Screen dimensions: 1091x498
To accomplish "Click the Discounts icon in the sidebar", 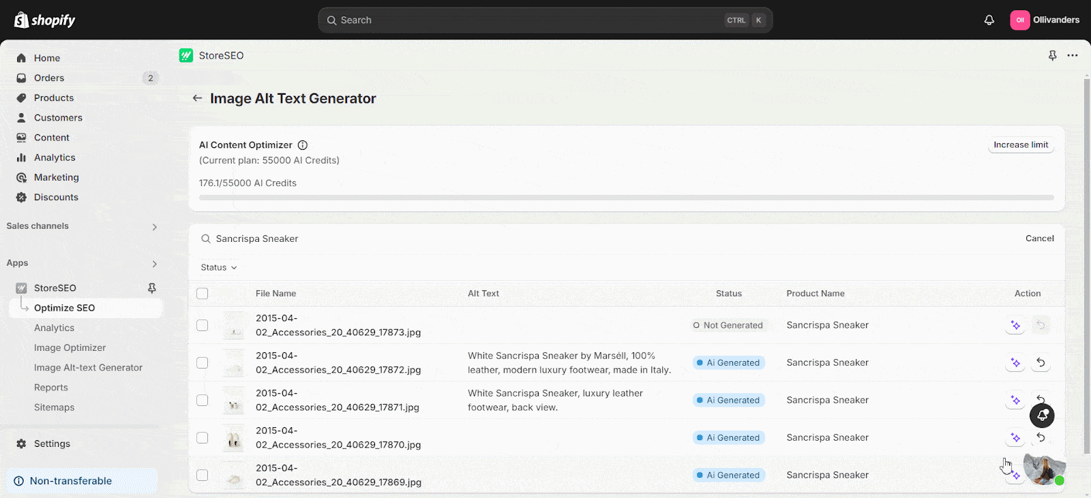I will pyautogui.click(x=21, y=198).
